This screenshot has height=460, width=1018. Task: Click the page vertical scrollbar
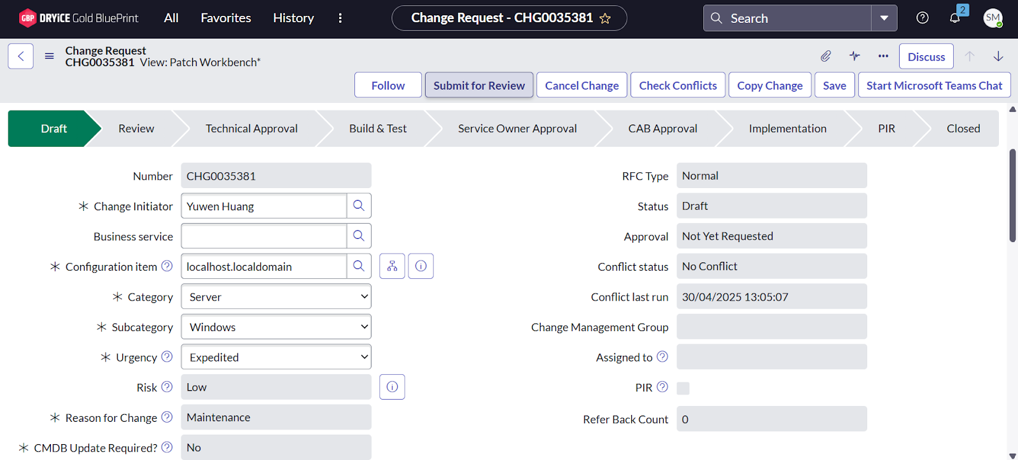pyautogui.click(x=1012, y=196)
